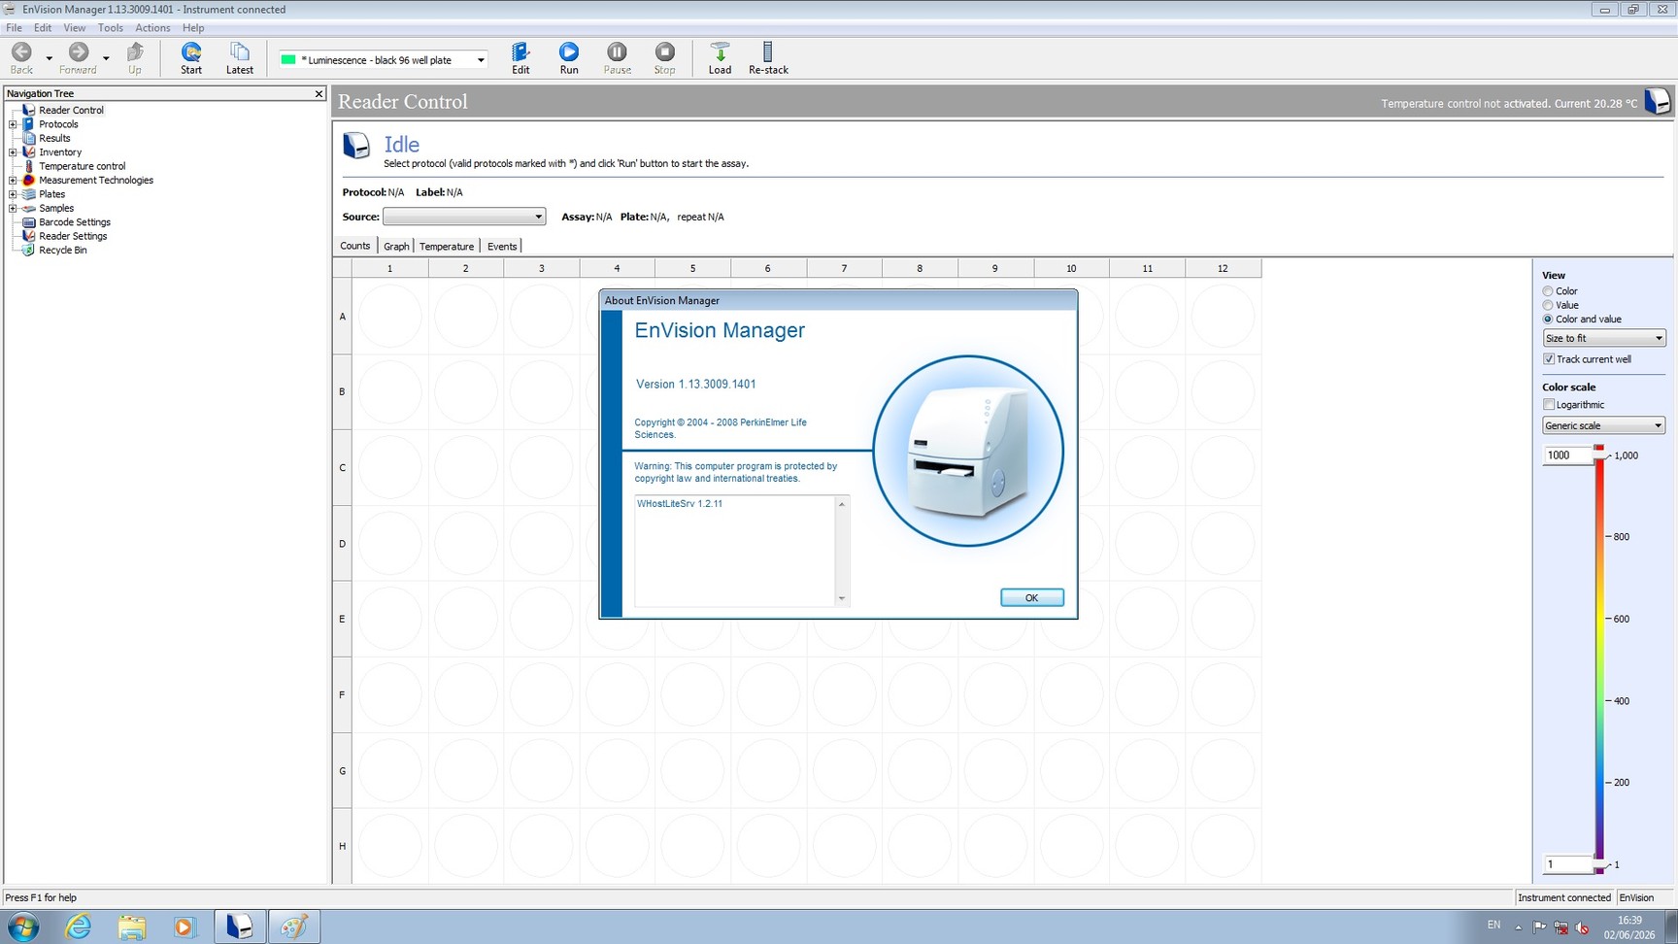Open the Forward history dropdown arrow

coord(106,58)
